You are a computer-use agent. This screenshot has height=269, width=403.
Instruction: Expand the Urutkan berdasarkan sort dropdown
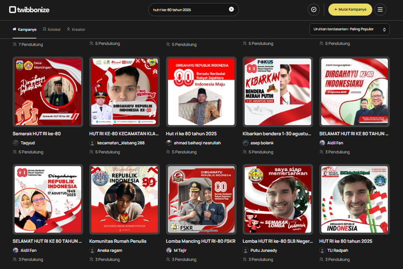(349, 30)
